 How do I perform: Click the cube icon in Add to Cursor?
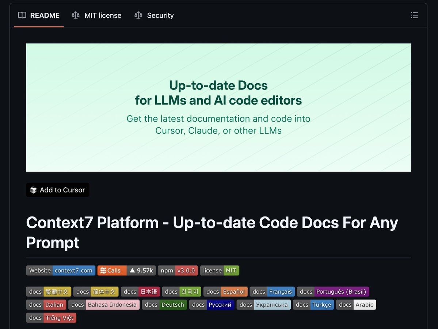coord(34,190)
